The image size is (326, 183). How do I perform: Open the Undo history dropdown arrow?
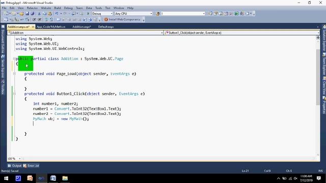(x=61, y=14)
